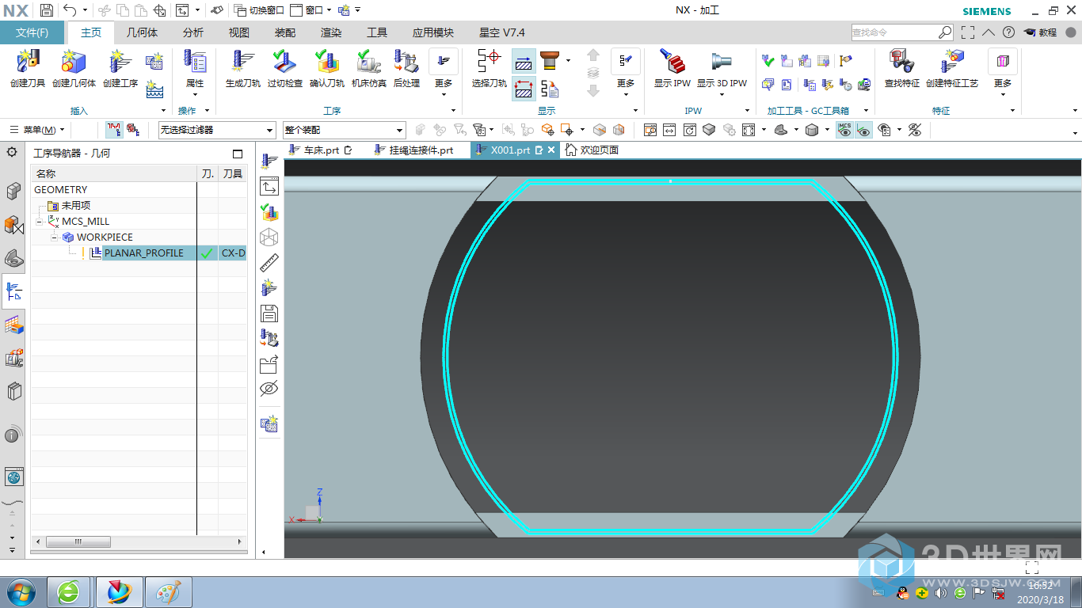Close the X001.prt tab
This screenshot has width=1082, height=608.
pyautogui.click(x=552, y=150)
